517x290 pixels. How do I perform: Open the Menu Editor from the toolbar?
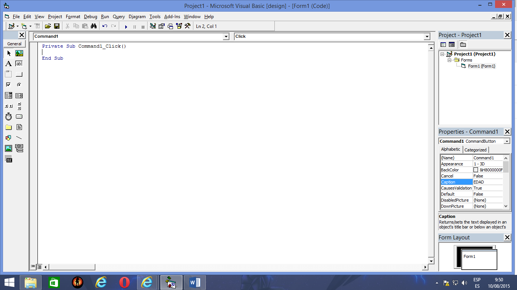pos(37,26)
